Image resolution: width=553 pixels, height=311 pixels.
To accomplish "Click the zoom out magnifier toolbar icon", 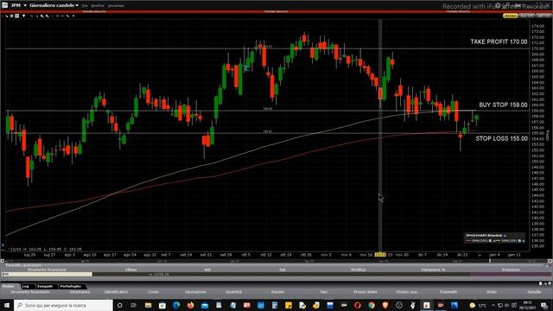I will tap(48, 16).
